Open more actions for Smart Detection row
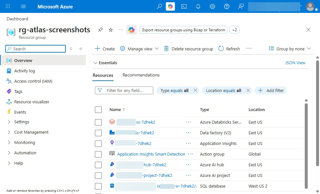The height and width of the screenshot is (194, 320). pos(190,154)
